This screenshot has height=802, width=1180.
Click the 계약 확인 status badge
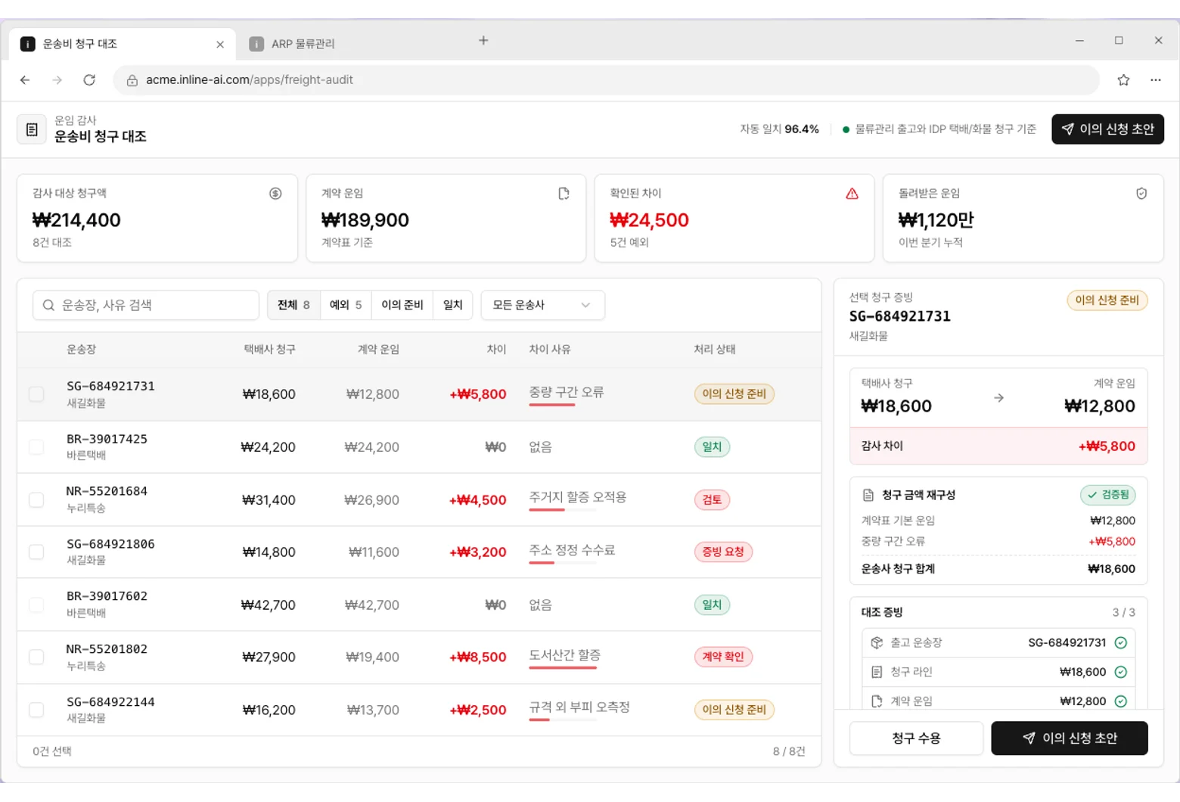[723, 657]
